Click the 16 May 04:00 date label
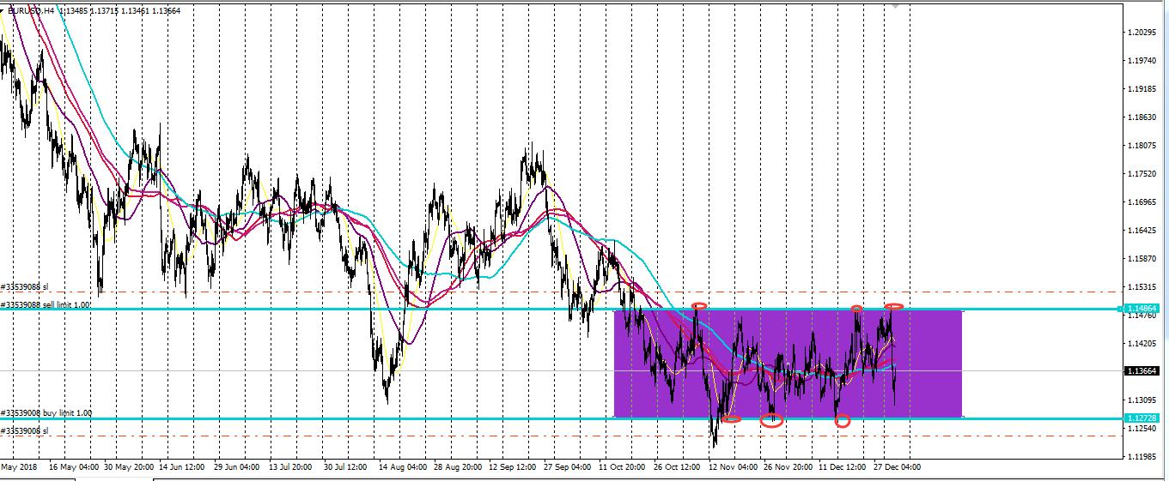Image resolution: width=1169 pixels, height=481 pixels. click(x=73, y=467)
